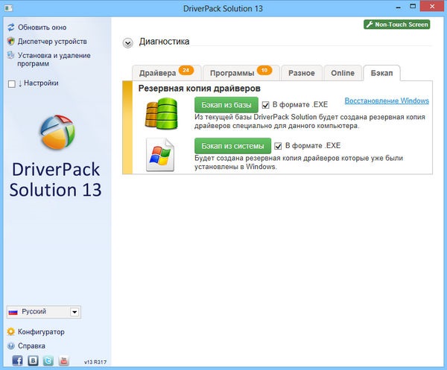Click Обновить окно link
Viewport: 447px width, 370px height.
(x=42, y=28)
